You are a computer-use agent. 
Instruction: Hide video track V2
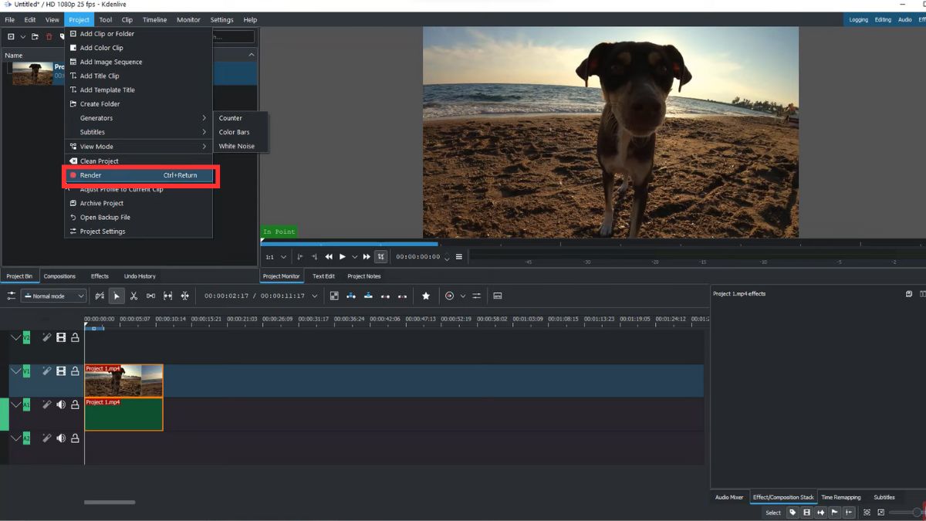pyautogui.click(x=61, y=337)
